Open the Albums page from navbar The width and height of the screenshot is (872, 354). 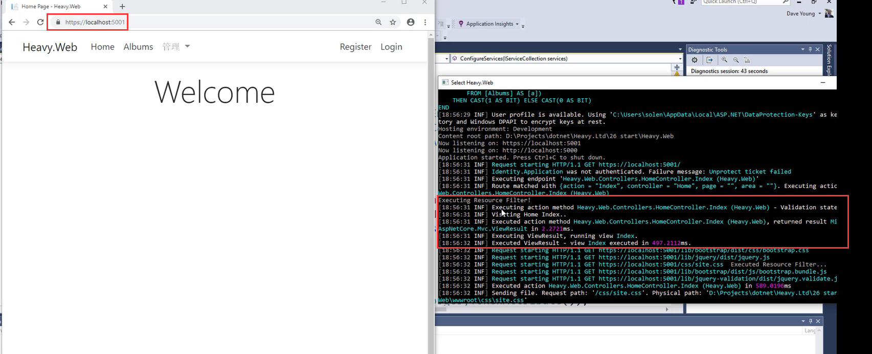[x=138, y=47]
